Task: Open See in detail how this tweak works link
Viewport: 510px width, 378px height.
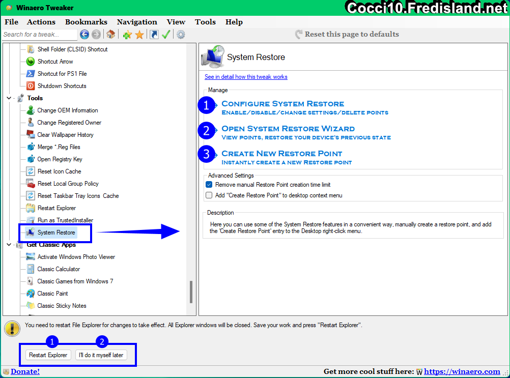Action: [x=246, y=77]
